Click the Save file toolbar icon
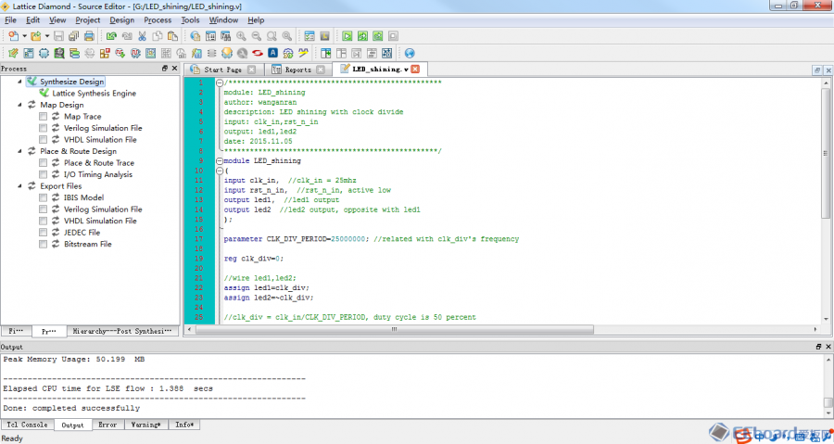The image size is (834, 444). (x=58, y=36)
